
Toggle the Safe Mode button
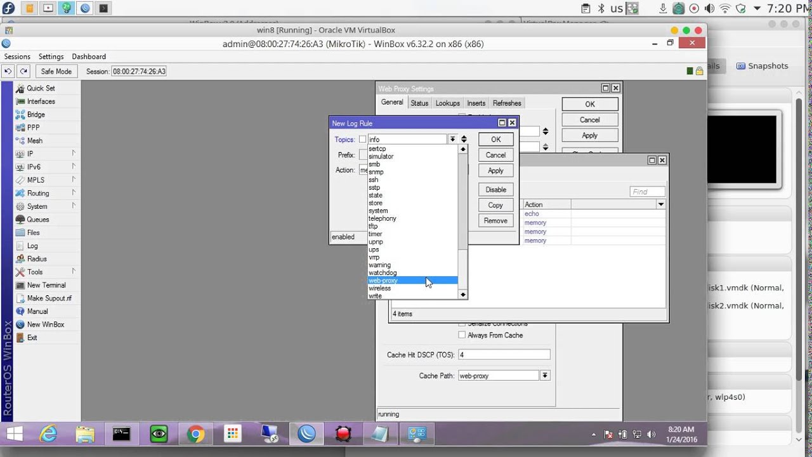pos(56,72)
